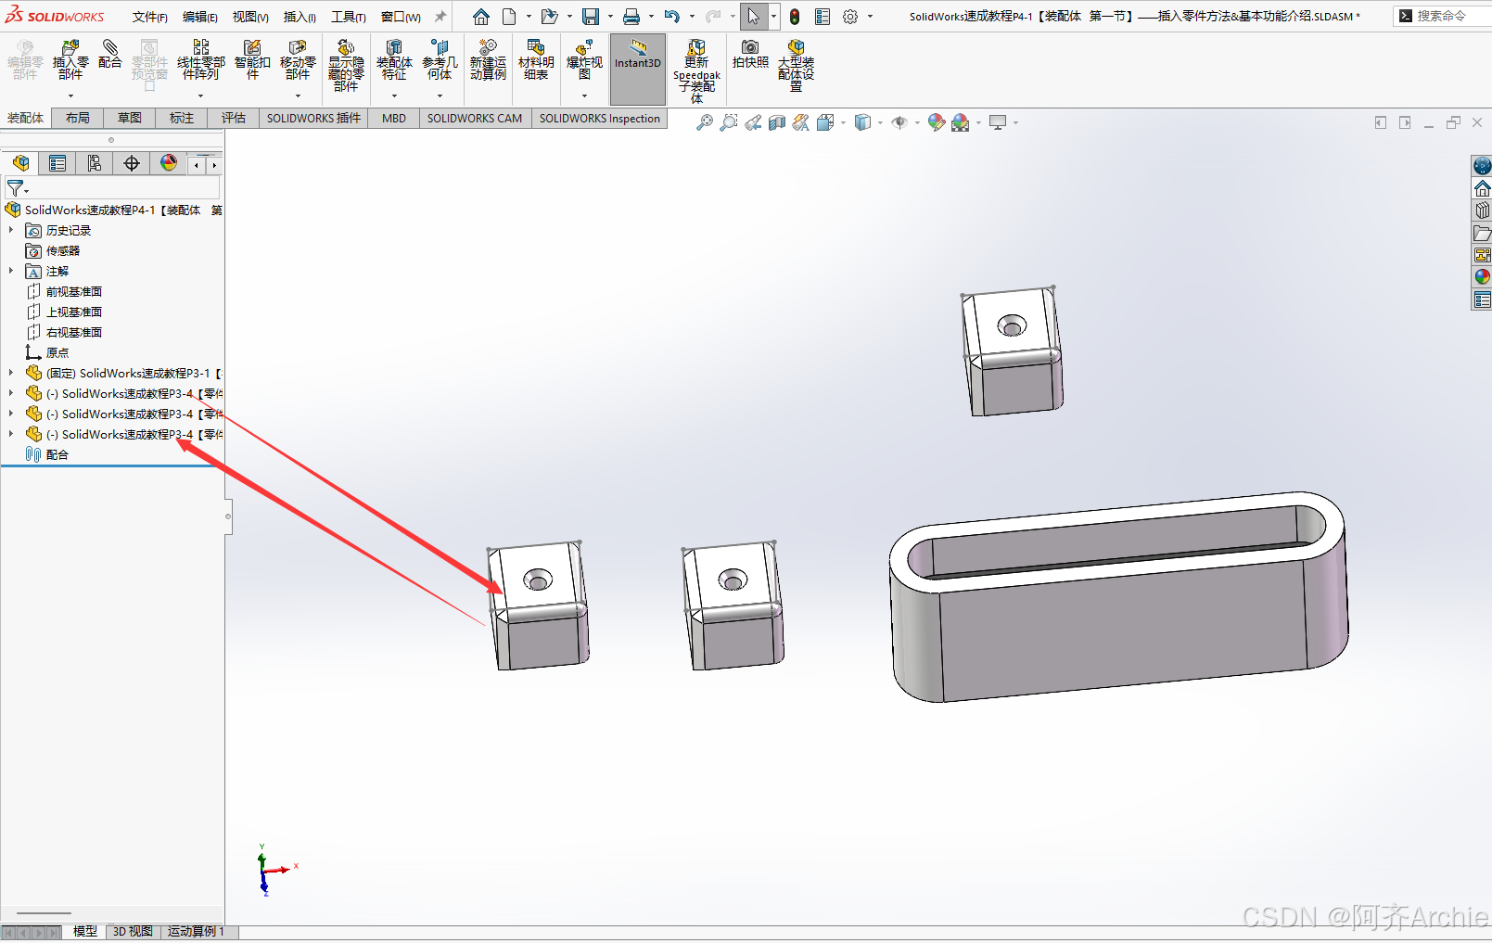Open the Insert Components dropdown arrow
Image resolution: width=1492 pixels, height=943 pixels.
pos(70,96)
